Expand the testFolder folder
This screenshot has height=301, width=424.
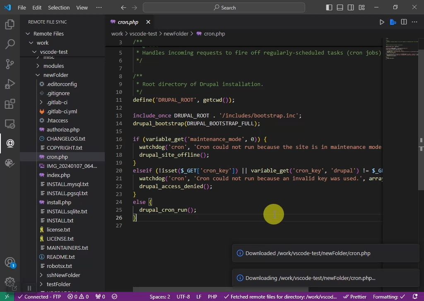(x=41, y=284)
